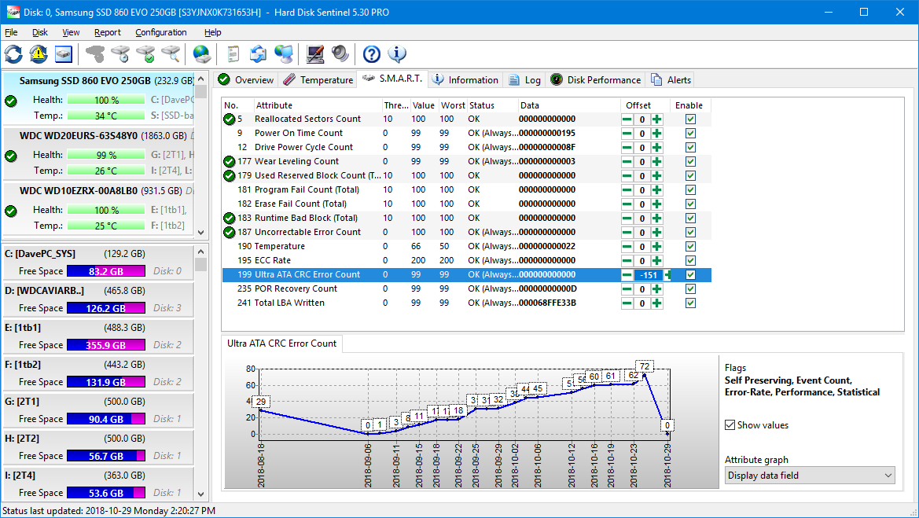The width and height of the screenshot is (919, 518).
Task: Click the disk with magnifying glass icon
Action: tap(171, 54)
